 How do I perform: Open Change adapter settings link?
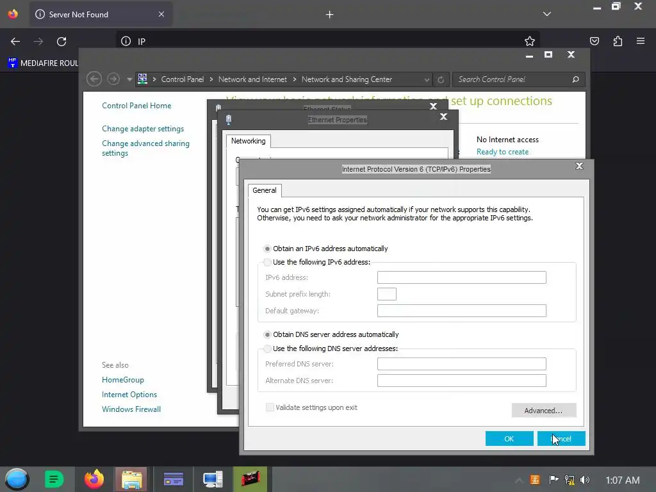coord(143,129)
